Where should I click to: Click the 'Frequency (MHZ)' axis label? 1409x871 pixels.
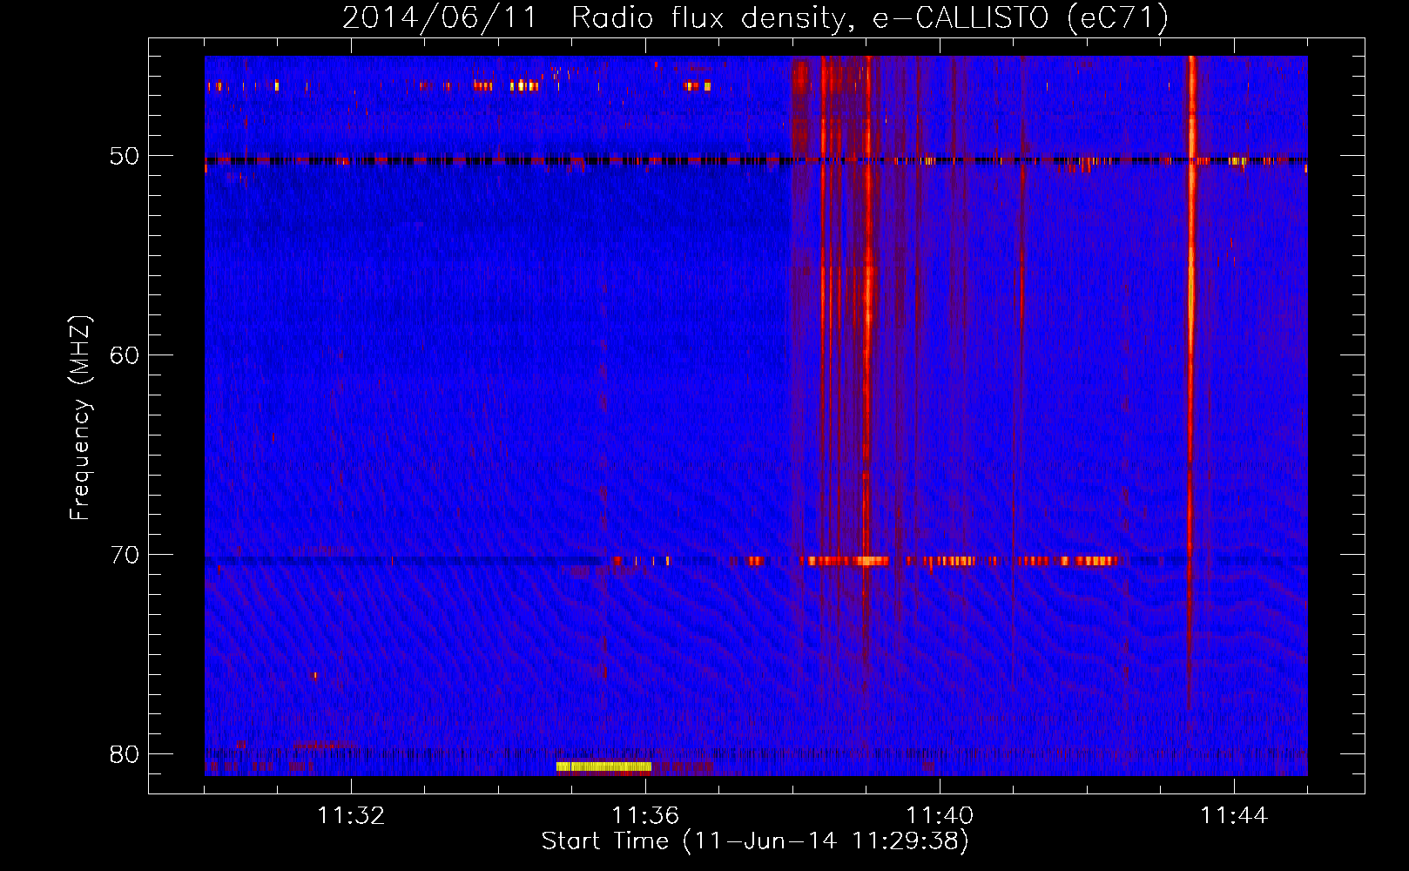pos(80,418)
